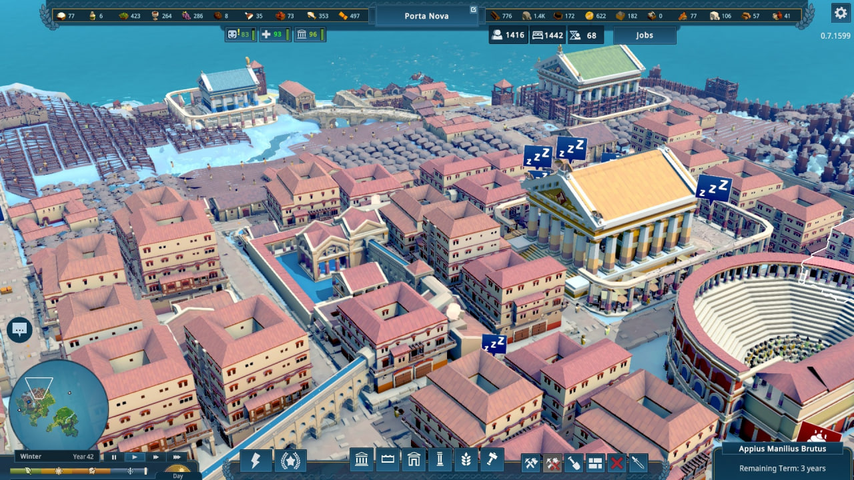Select the hammer production category icon

pos(492,460)
